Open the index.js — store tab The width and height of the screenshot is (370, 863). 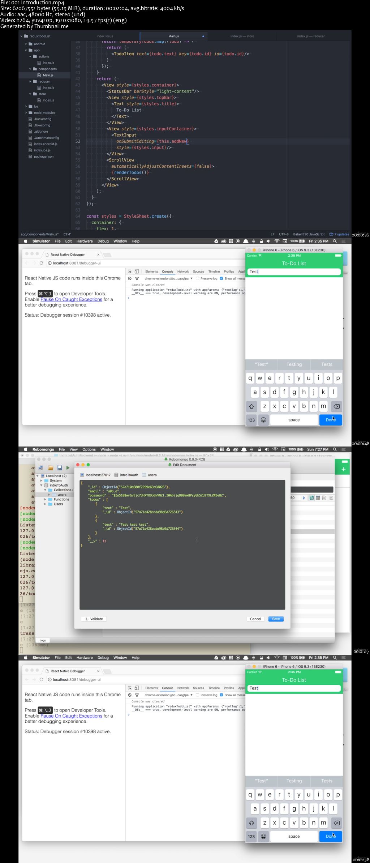tap(242, 36)
